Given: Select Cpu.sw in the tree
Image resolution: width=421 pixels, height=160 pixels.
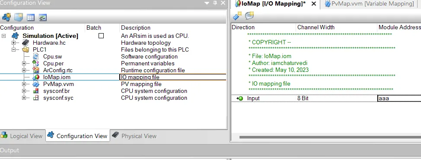Looking at the screenshot, I should click(x=53, y=57).
